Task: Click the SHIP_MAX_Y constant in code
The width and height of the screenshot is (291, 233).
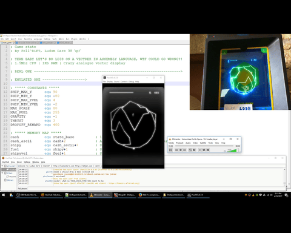Action: pyautogui.click(x=21, y=92)
